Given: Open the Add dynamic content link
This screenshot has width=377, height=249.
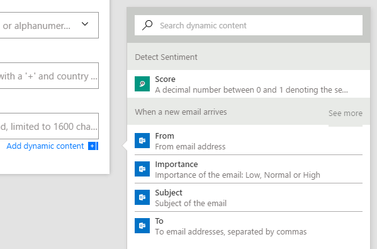Looking at the screenshot, I should click(x=45, y=146).
